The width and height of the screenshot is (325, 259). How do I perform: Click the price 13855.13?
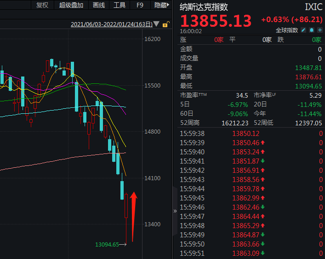click(x=216, y=21)
